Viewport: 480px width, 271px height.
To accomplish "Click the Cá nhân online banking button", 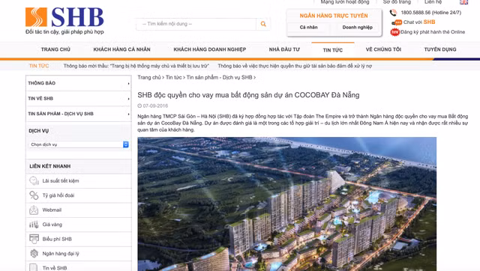I will (308, 28).
